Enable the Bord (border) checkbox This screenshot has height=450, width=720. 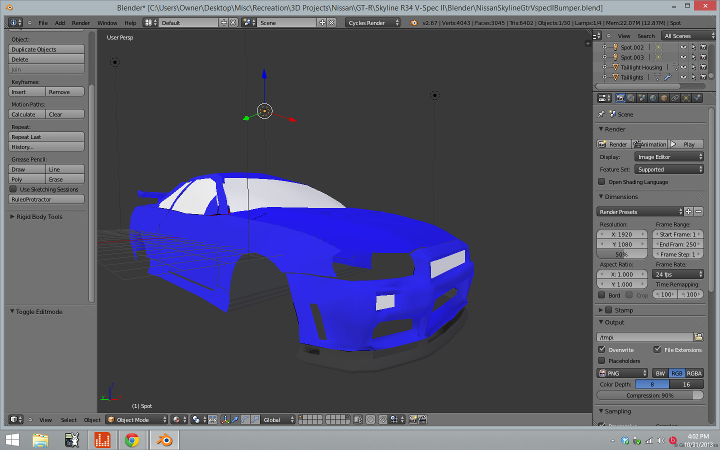[601, 295]
